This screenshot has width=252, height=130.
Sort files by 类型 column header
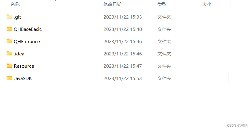[162, 4]
